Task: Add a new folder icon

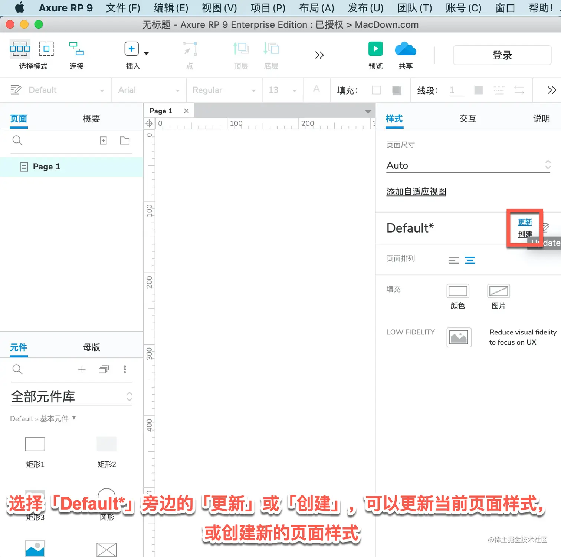Action: tap(125, 141)
